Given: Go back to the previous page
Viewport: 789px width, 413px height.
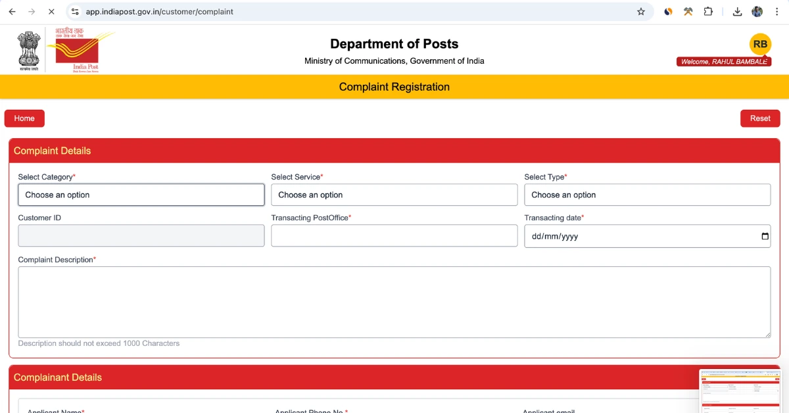Looking at the screenshot, I should 12,12.
